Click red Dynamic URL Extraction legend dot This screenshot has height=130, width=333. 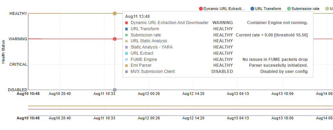(x=201, y=9)
